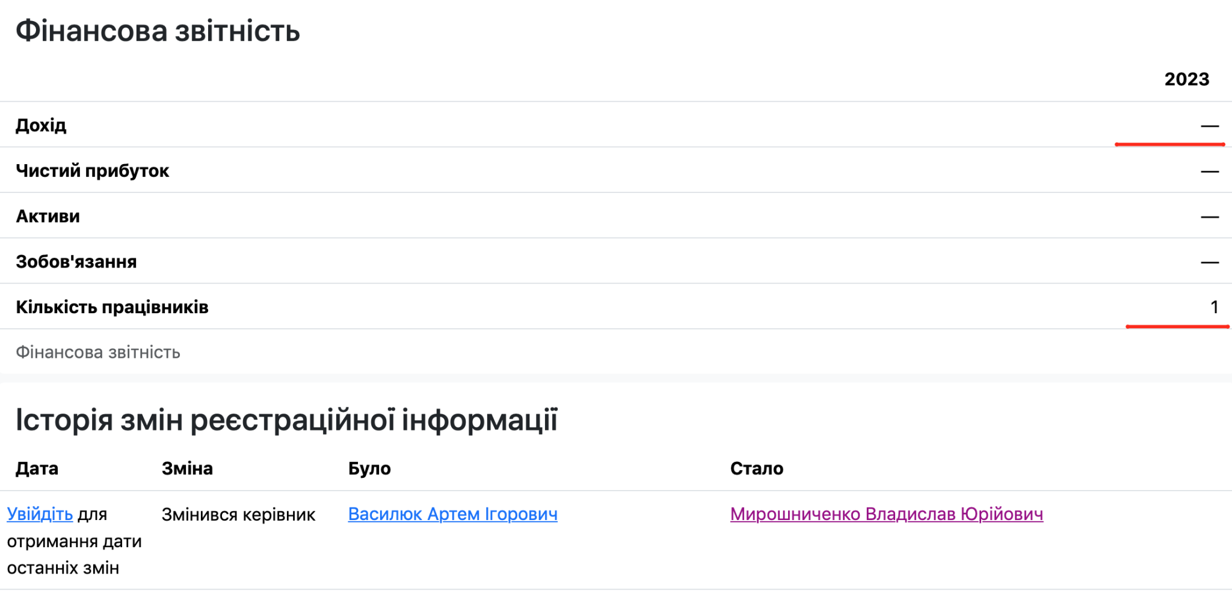Click the Стало column header
This screenshot has width=1232, height=591.
tap(757, 468)
